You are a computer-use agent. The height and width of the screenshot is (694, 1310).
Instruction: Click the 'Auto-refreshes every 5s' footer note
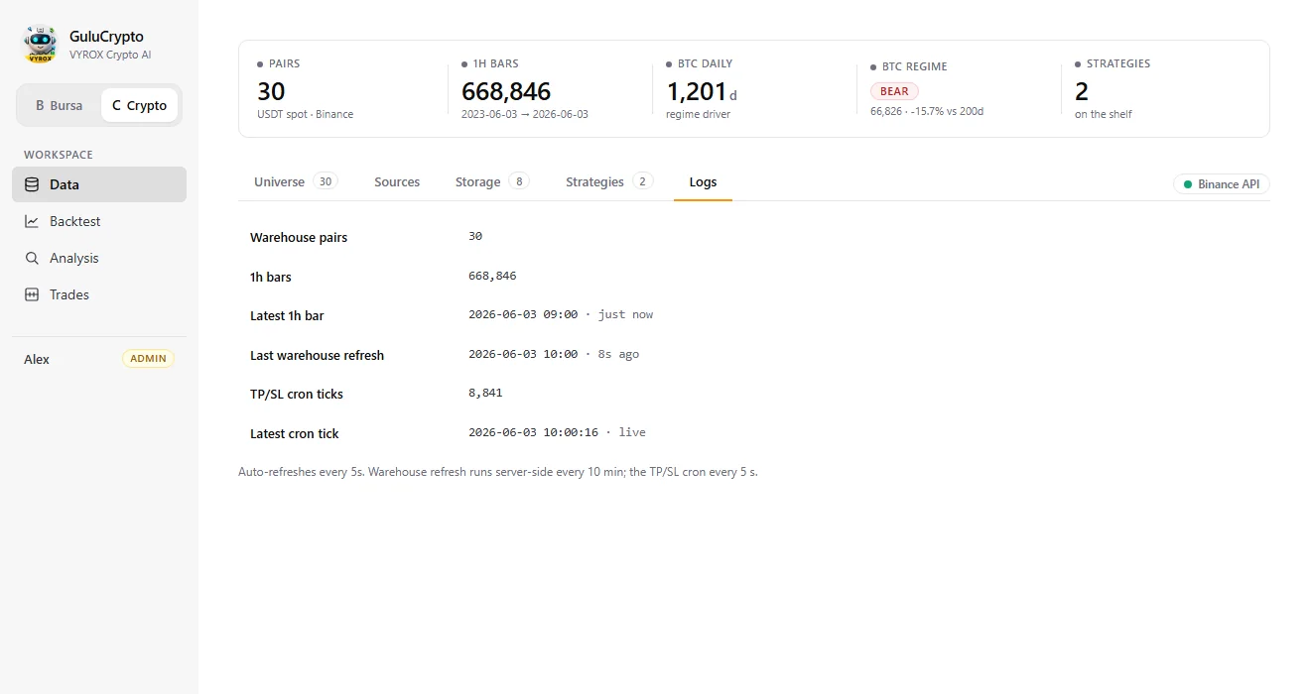tap(498, 472)
